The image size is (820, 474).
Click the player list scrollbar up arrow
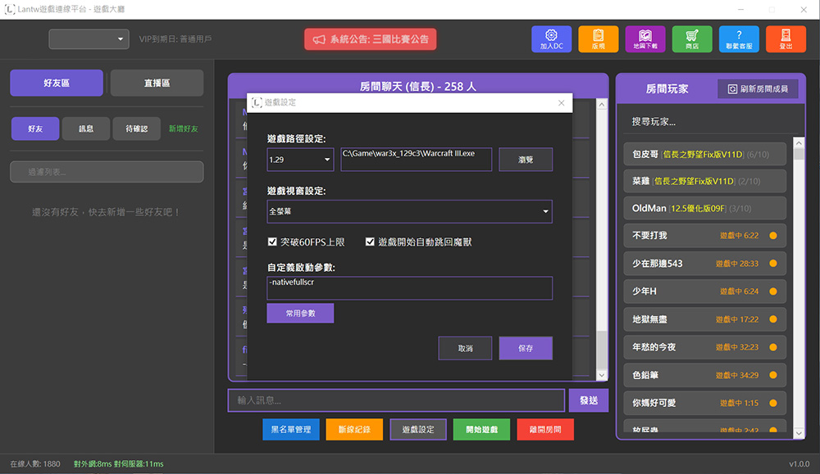point(799,143)
